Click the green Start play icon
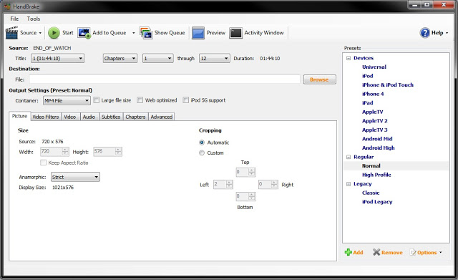The width and height of the screenshot is (458, 280). point(54,33)
